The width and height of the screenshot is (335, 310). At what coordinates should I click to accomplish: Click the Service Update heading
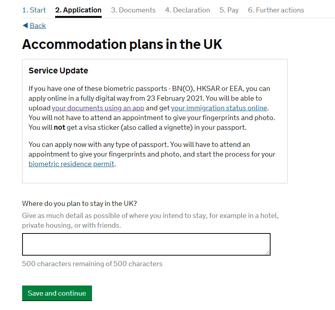click(58, 71)
